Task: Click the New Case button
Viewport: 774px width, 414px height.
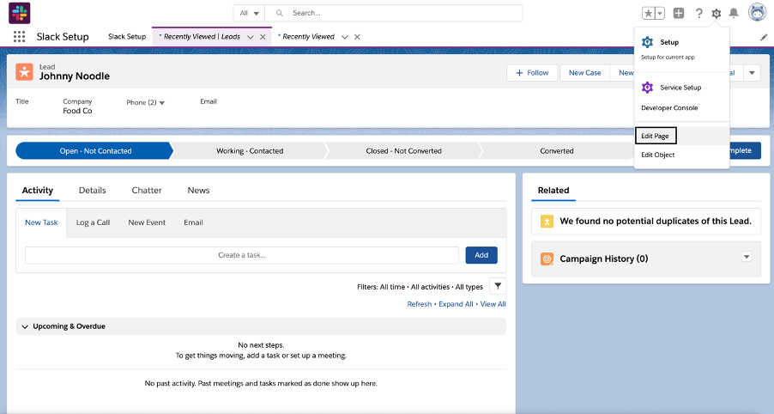Action: pyautogui.click(x=585, y=73)
